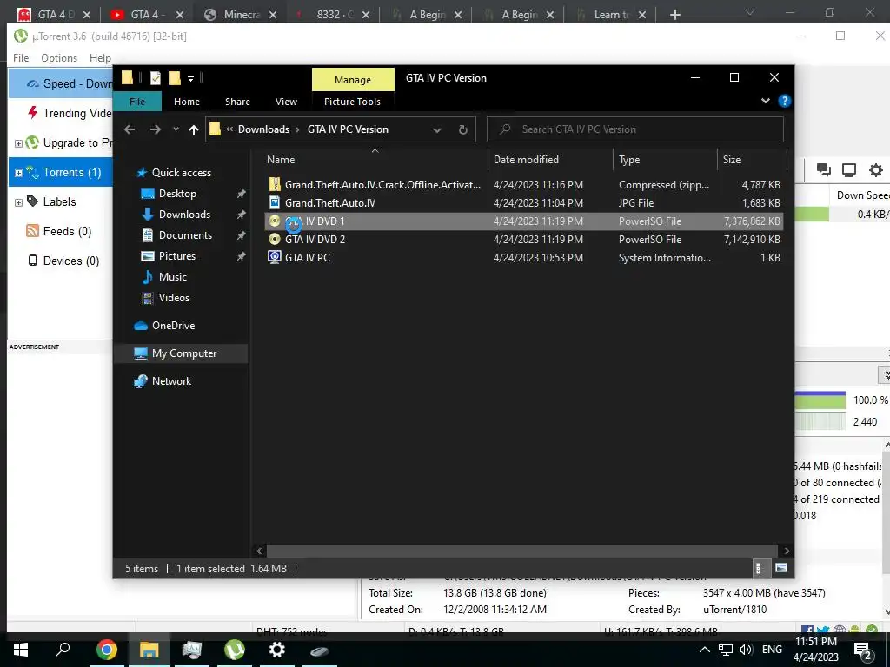The height and width of the screenshot is (667, 890).
Task: Open uTorrent Help menu
Action: tap(100, 58)
